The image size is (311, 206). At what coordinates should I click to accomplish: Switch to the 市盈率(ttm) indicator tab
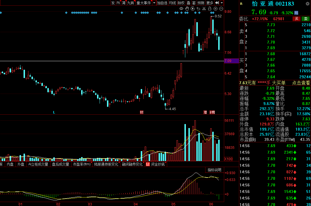tap(81, 164)
